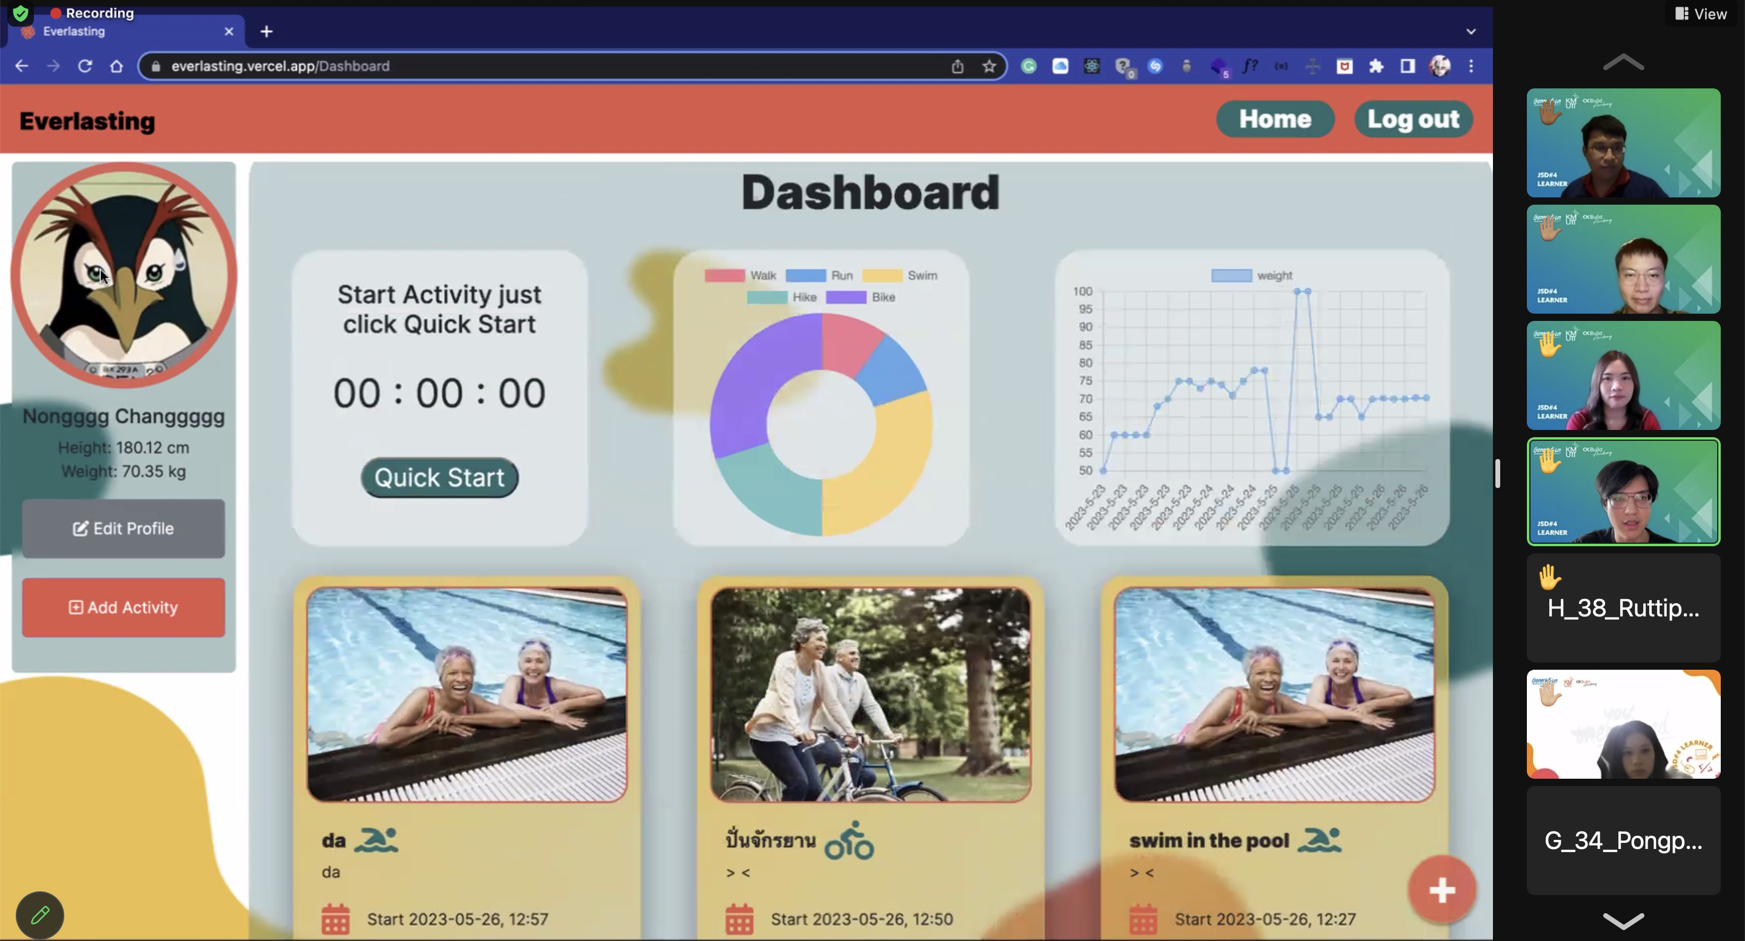Image resolution: width=1745 pixels, height=941 pixels.
Task: Bookmark this page with the star icon
Action: 989,65
